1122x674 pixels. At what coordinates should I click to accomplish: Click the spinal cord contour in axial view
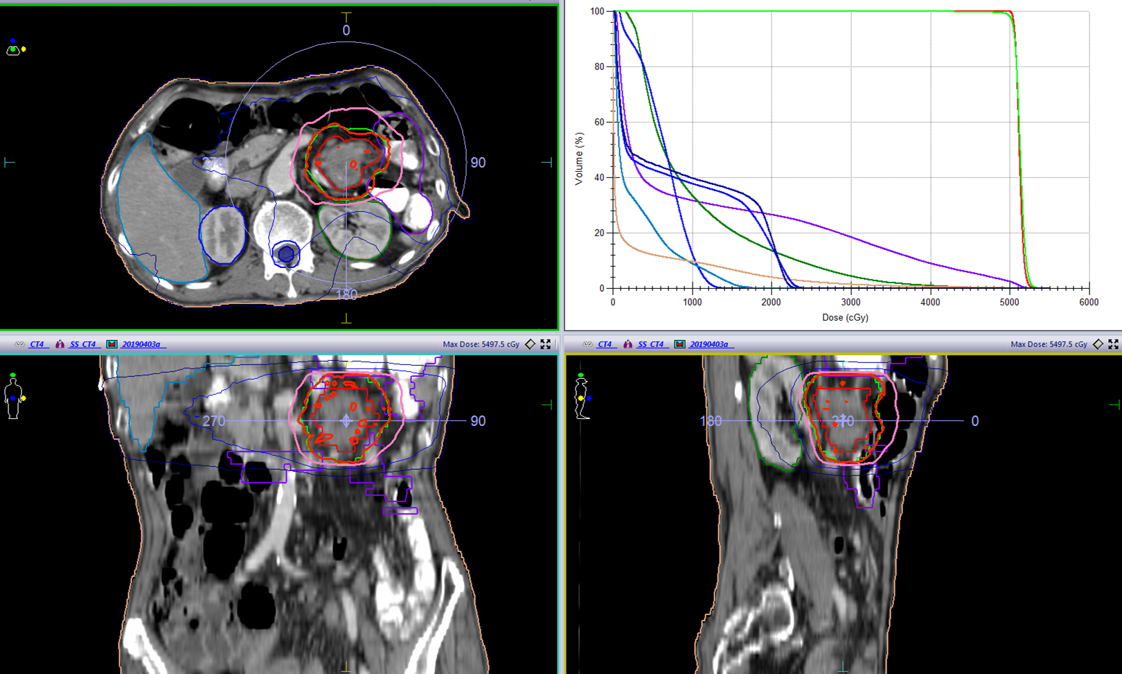(x=286, y=255)
